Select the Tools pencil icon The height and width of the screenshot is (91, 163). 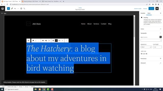tap(12, 9)
